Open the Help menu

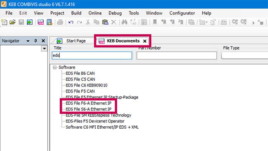click(x=207, y=13)
